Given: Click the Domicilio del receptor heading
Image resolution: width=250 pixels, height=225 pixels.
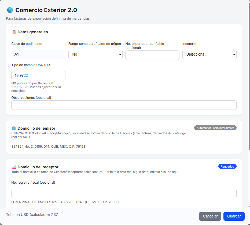Looking at the screenshot, I should coord(38,167).
